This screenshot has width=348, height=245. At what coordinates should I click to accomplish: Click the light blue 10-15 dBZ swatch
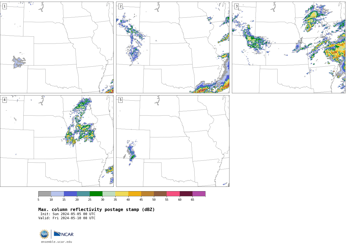pos(57,194)
